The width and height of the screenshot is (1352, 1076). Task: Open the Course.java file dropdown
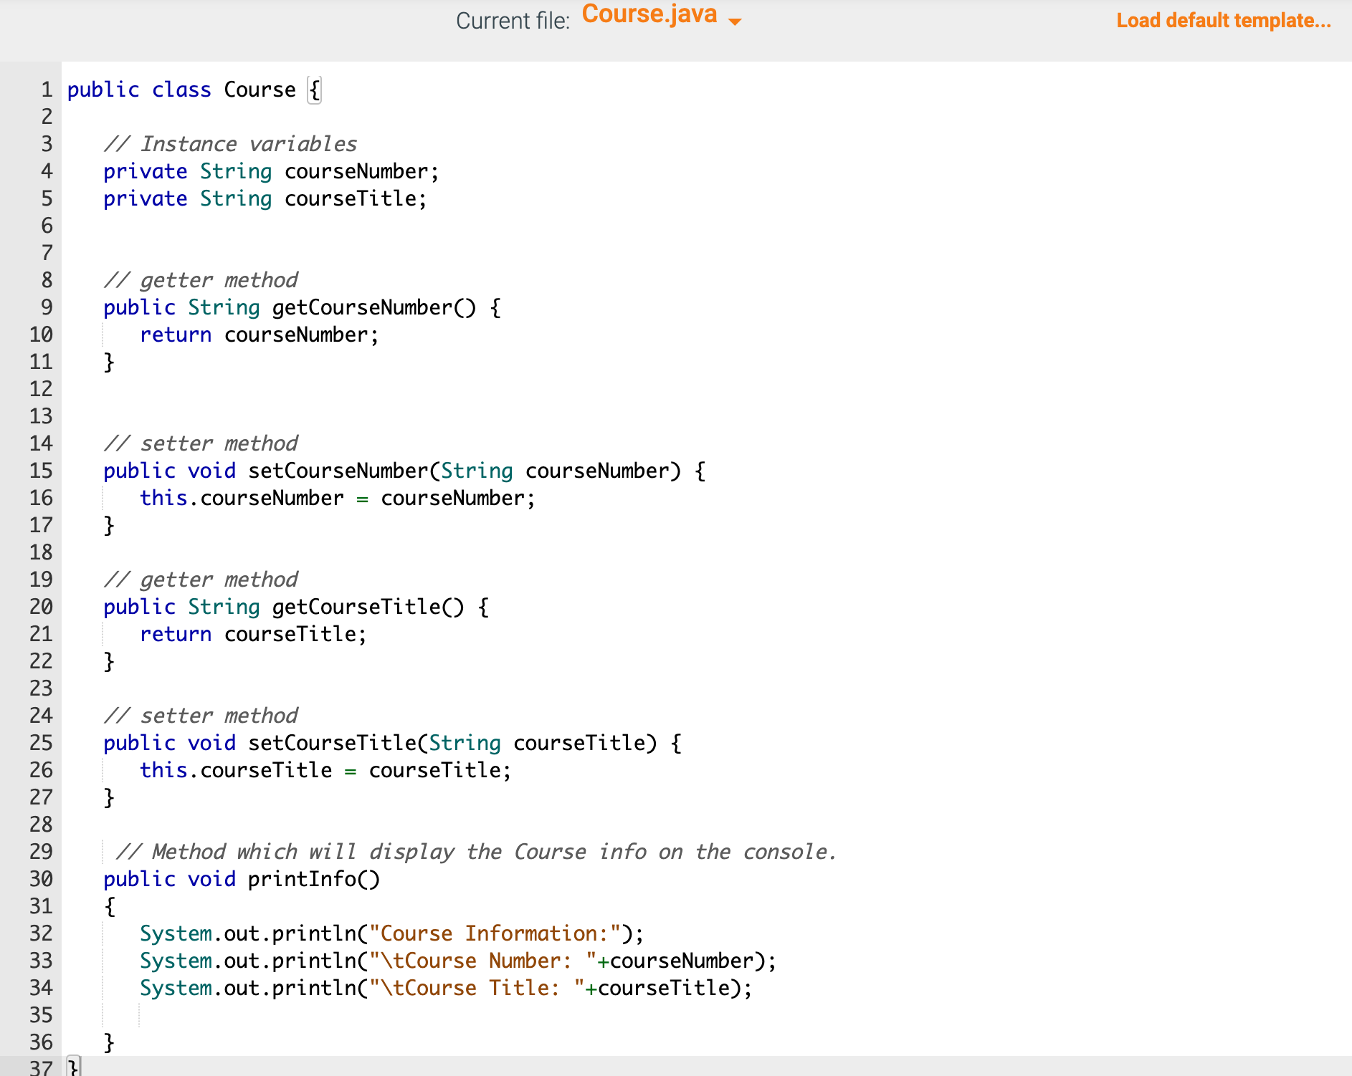coord(661,16)
